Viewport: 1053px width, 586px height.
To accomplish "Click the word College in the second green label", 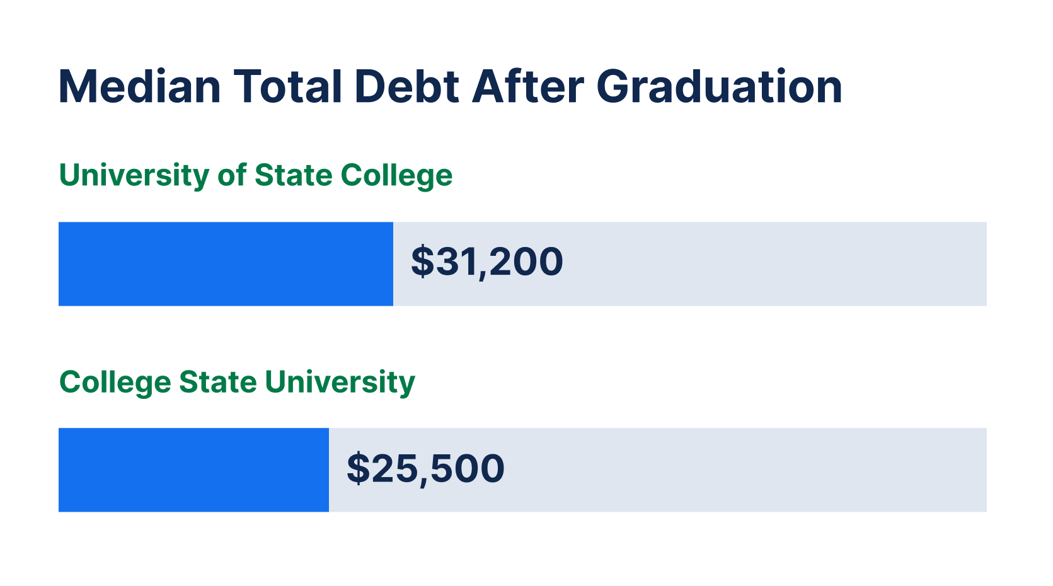I will click(115, 382).
